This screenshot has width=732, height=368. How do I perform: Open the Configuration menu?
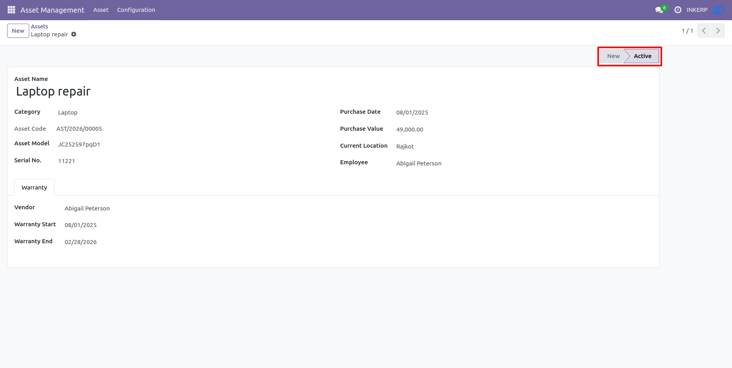(136, 10)
